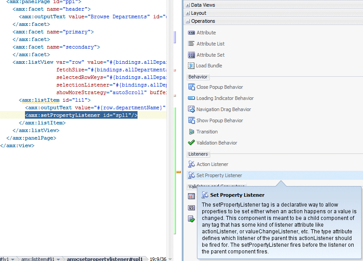The width and height of the screenshot is (363, 261).
Task: Select the Attribute List icon
Action: (191, 44)
